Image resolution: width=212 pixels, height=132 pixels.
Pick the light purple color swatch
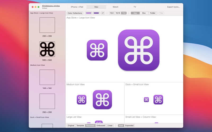coord(89,13)
